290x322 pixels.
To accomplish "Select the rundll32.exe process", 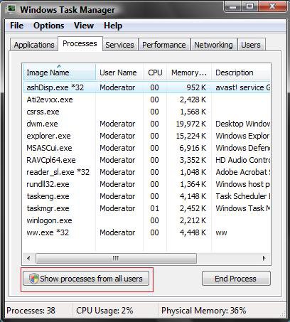I will point(146,184).
